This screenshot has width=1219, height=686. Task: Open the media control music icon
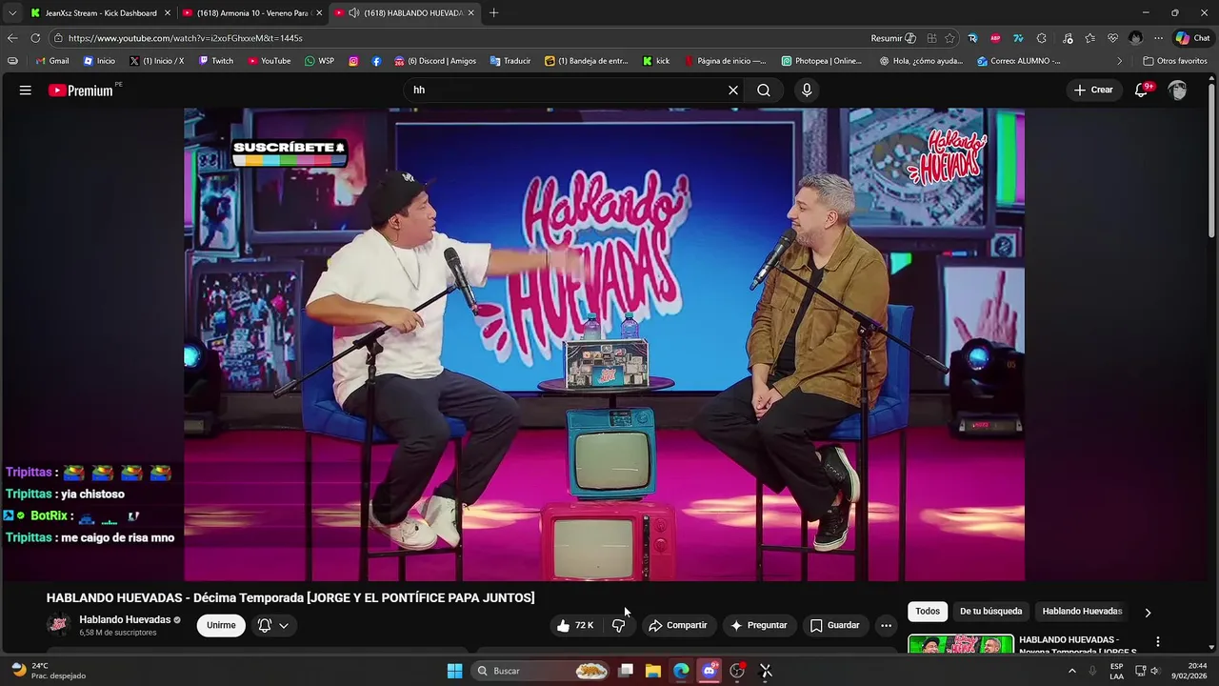pos(1067,38)
